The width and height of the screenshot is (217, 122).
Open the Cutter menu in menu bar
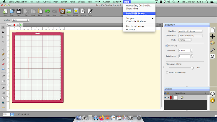tap(106, 2)
